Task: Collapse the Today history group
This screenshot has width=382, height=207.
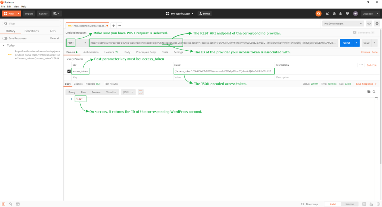Action: point(4,46)
